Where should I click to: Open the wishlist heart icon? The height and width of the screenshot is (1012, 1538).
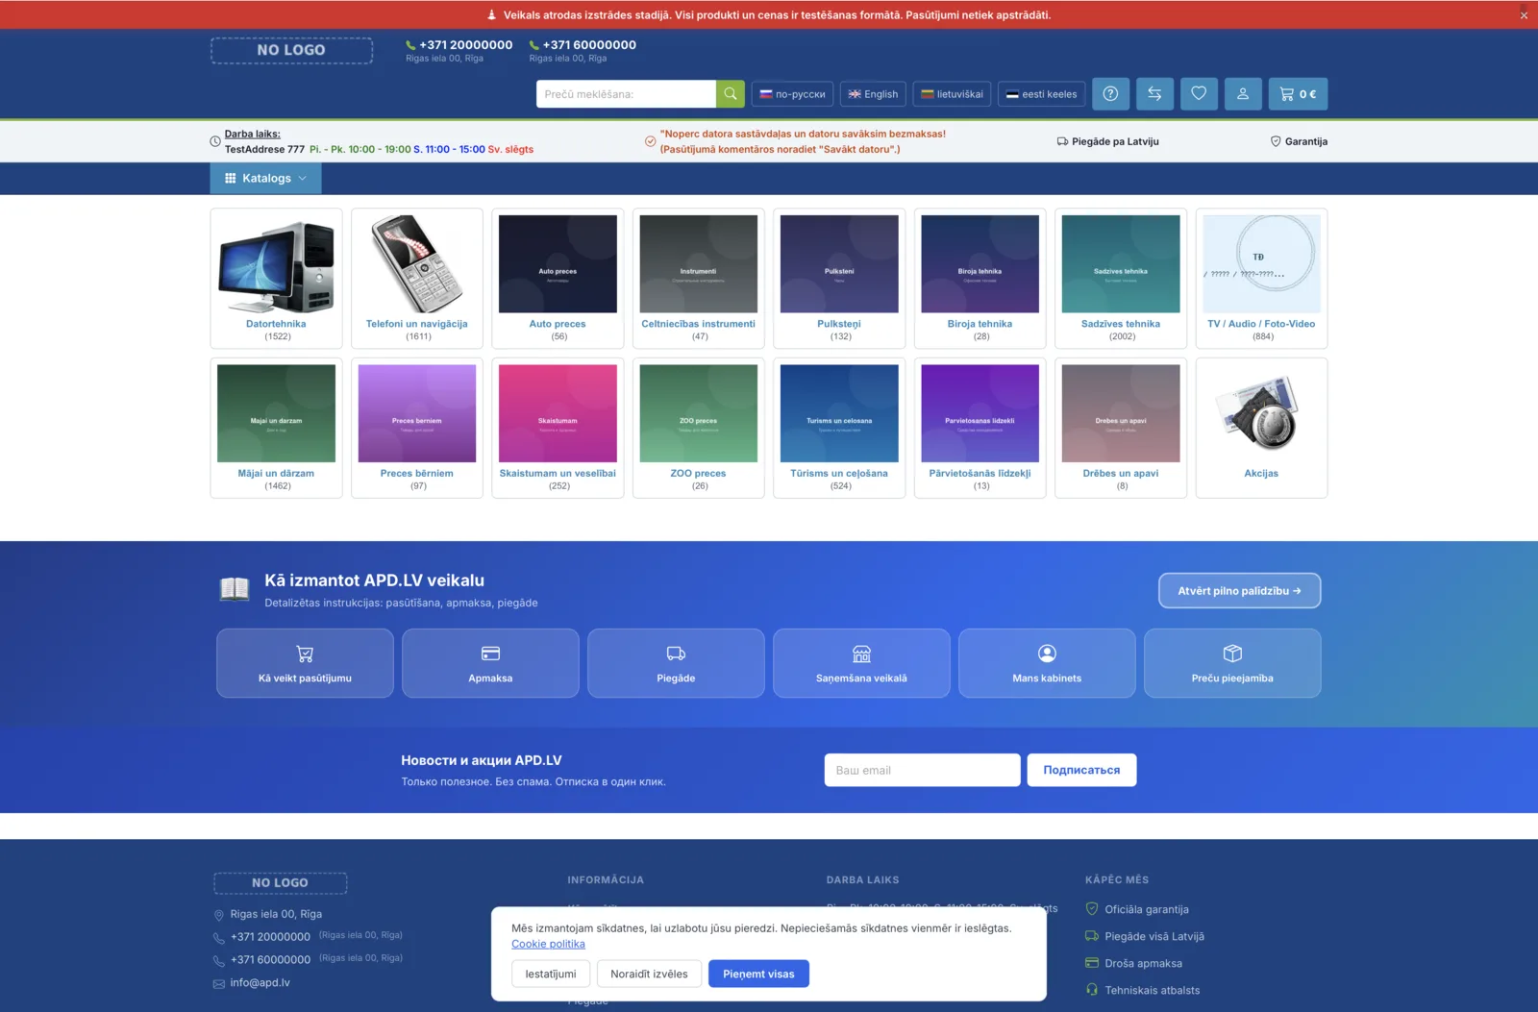click(1199, 94)
